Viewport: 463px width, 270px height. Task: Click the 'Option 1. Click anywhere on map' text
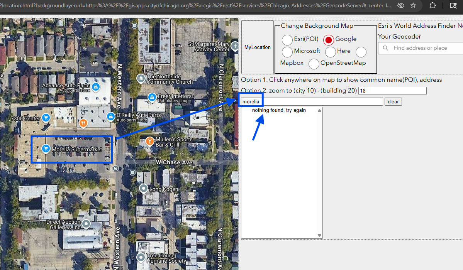341,80
